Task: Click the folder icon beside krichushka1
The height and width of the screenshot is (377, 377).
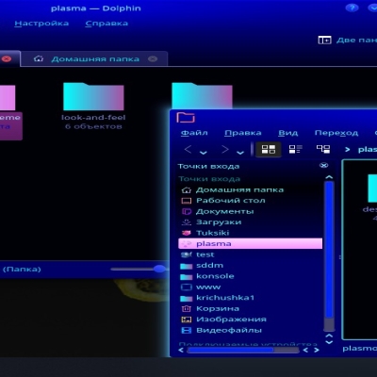Action: click(187, 298)
